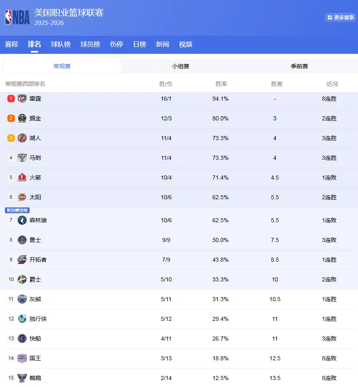Open the Thunder (雷霆) team logo

pos(22,99)
